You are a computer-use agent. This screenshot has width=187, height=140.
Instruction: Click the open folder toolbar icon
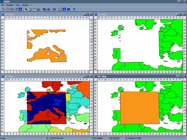[x=54, y=9]
